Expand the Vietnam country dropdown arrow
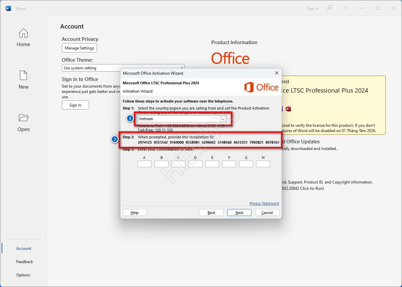 223,119
